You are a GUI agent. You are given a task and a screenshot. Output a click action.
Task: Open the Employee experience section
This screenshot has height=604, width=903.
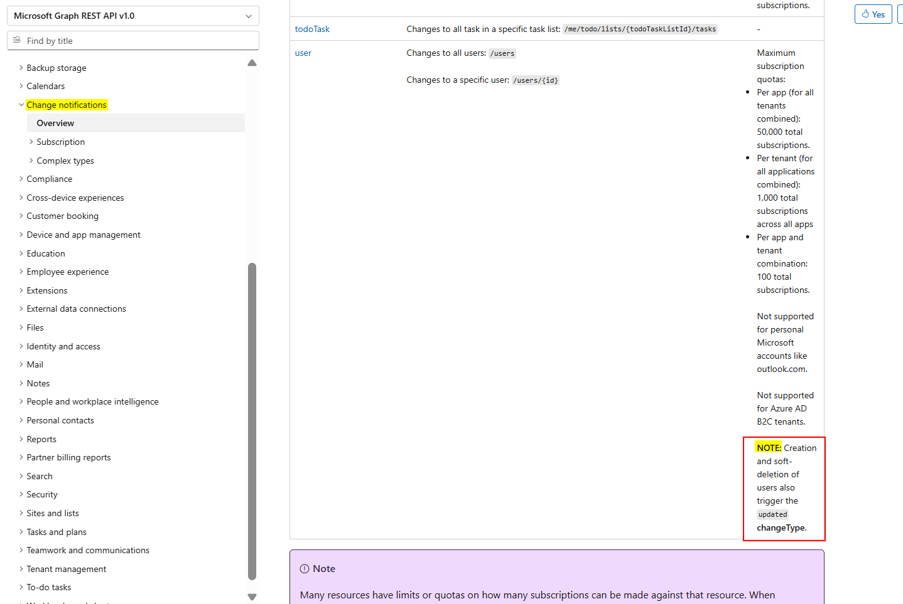[68, 272]
